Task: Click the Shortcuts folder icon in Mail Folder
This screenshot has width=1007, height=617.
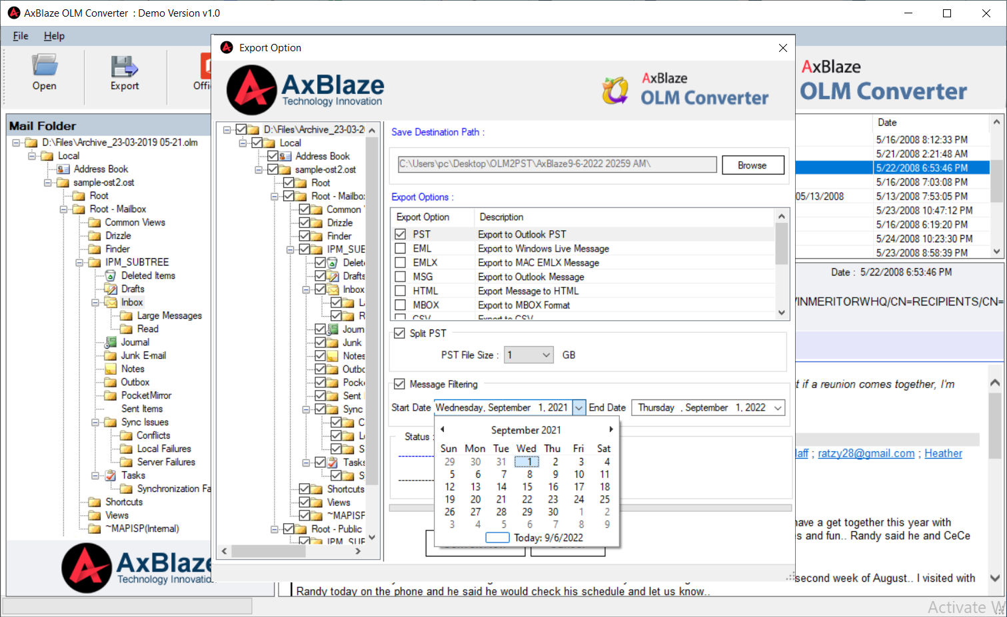Action: [x=95, y=502]
